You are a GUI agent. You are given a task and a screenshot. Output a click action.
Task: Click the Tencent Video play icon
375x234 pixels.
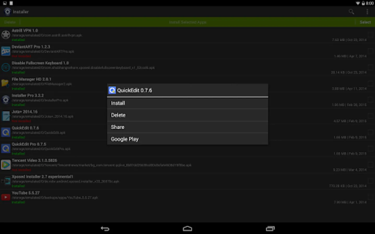pos(6,165)
